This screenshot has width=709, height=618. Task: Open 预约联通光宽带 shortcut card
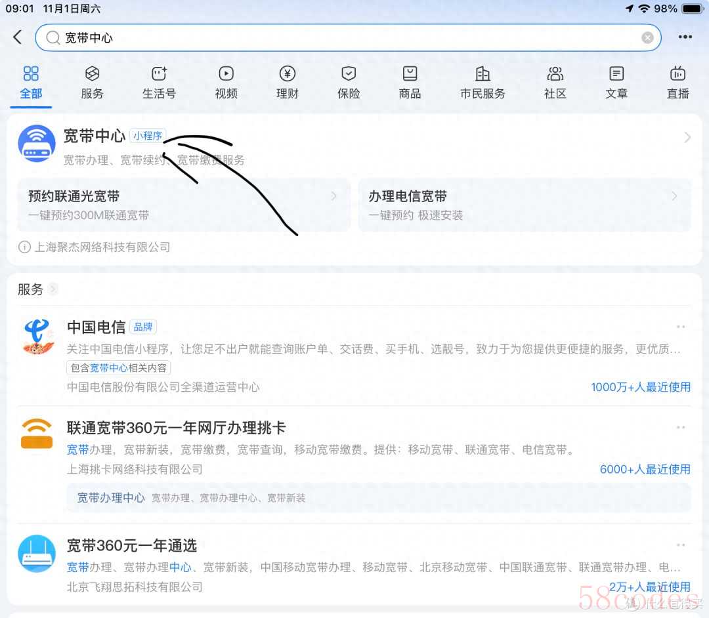coord(184,205)
